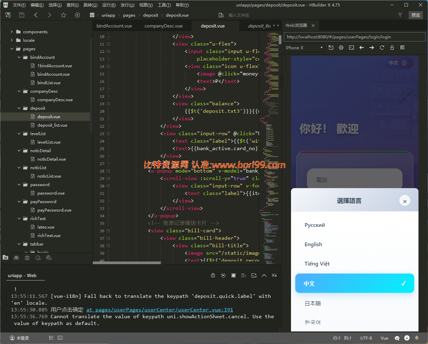Image resolution: width=428 pixels, height=344 pixels.
Task: Click the 预览 button
Action: [415, 15]
